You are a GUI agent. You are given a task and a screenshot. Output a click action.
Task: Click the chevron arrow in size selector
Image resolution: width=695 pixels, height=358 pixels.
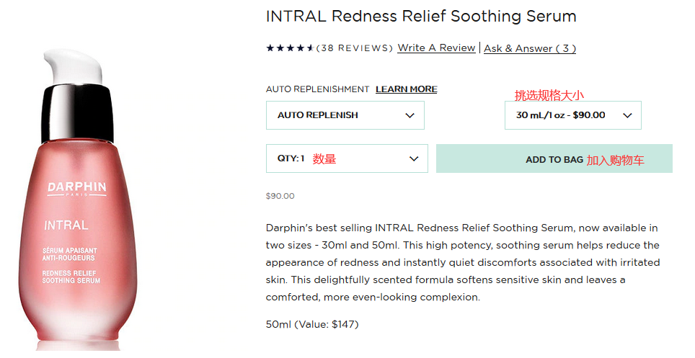(627, 115)
